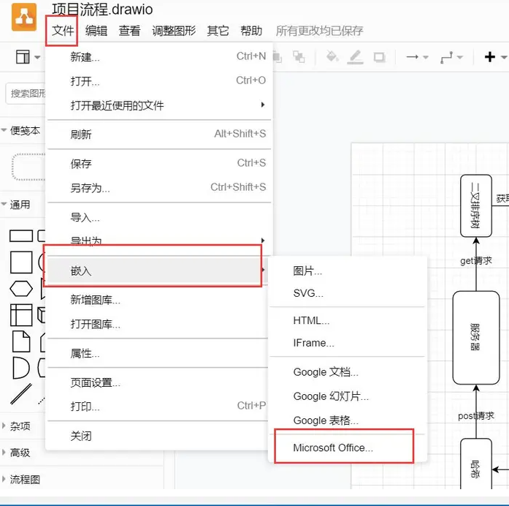Viewport: 509px width, 506px height.
Task: Open the page view layout icon
Action: coord(23,57)
